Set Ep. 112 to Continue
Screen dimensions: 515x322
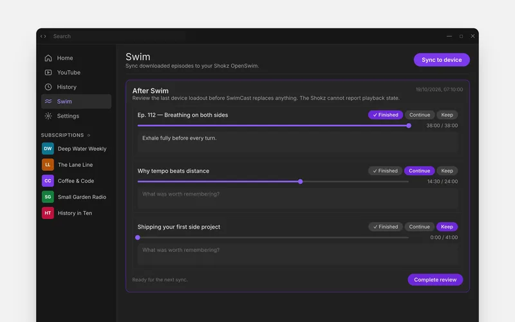(420, 115)
